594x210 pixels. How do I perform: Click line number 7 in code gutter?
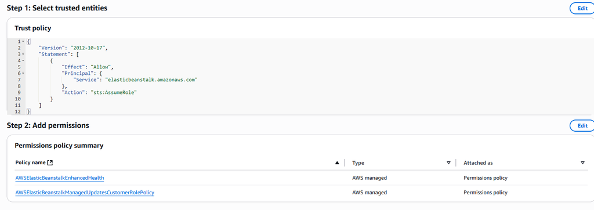coord(19,79)
